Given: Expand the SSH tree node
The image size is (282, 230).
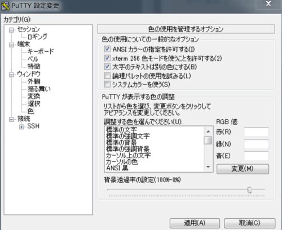Looking at the screenshot, I should pyautogui.click(x=21, y=127).
